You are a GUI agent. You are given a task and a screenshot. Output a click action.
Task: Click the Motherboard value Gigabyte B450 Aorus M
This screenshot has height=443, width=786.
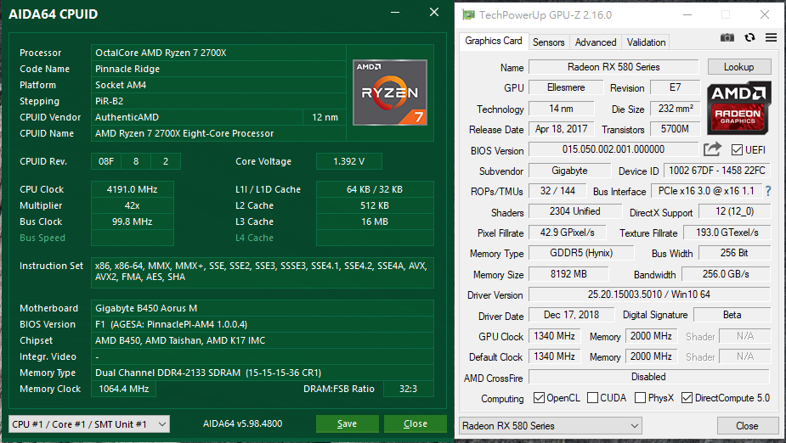pyautogui.click(x=263, y=308)
